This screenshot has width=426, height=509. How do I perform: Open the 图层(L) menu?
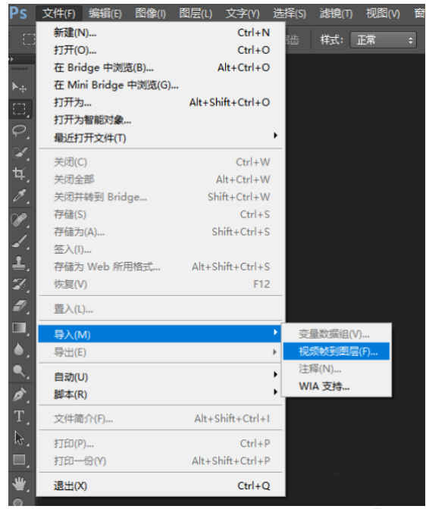tap(196, 14)
